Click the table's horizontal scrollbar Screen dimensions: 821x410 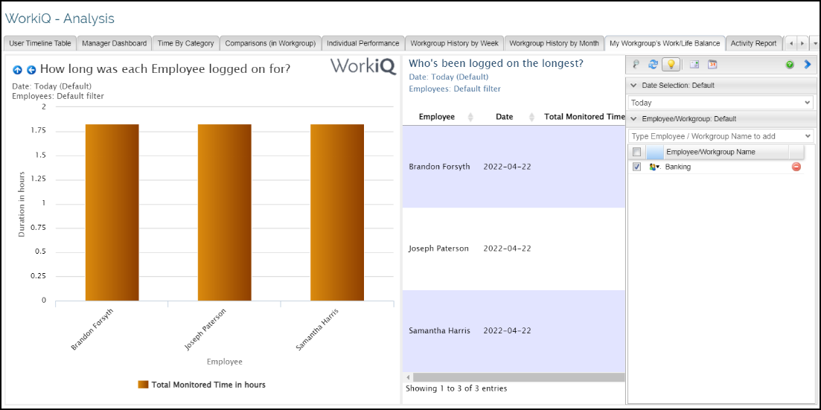[514, 377]
